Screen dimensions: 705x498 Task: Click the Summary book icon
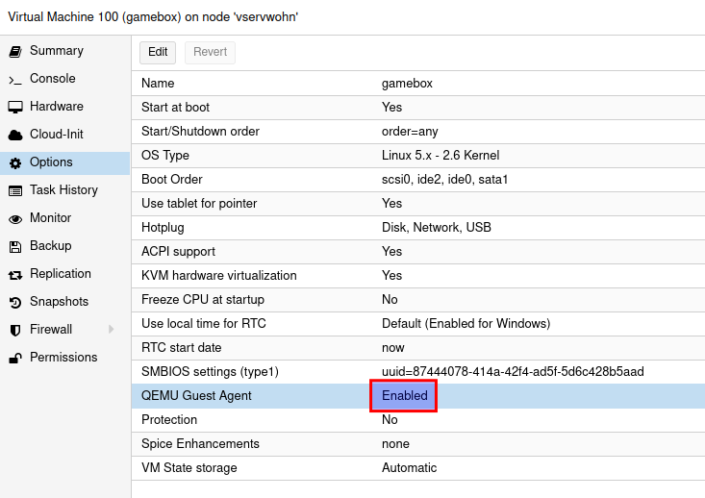coord(15,51)
